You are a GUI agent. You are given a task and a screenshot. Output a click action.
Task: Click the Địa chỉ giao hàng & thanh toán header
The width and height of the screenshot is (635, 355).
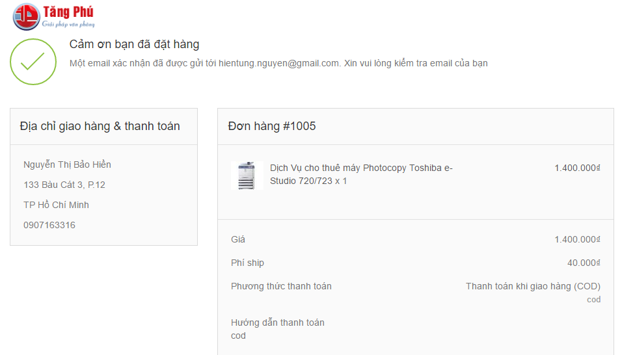pos(100,126)
